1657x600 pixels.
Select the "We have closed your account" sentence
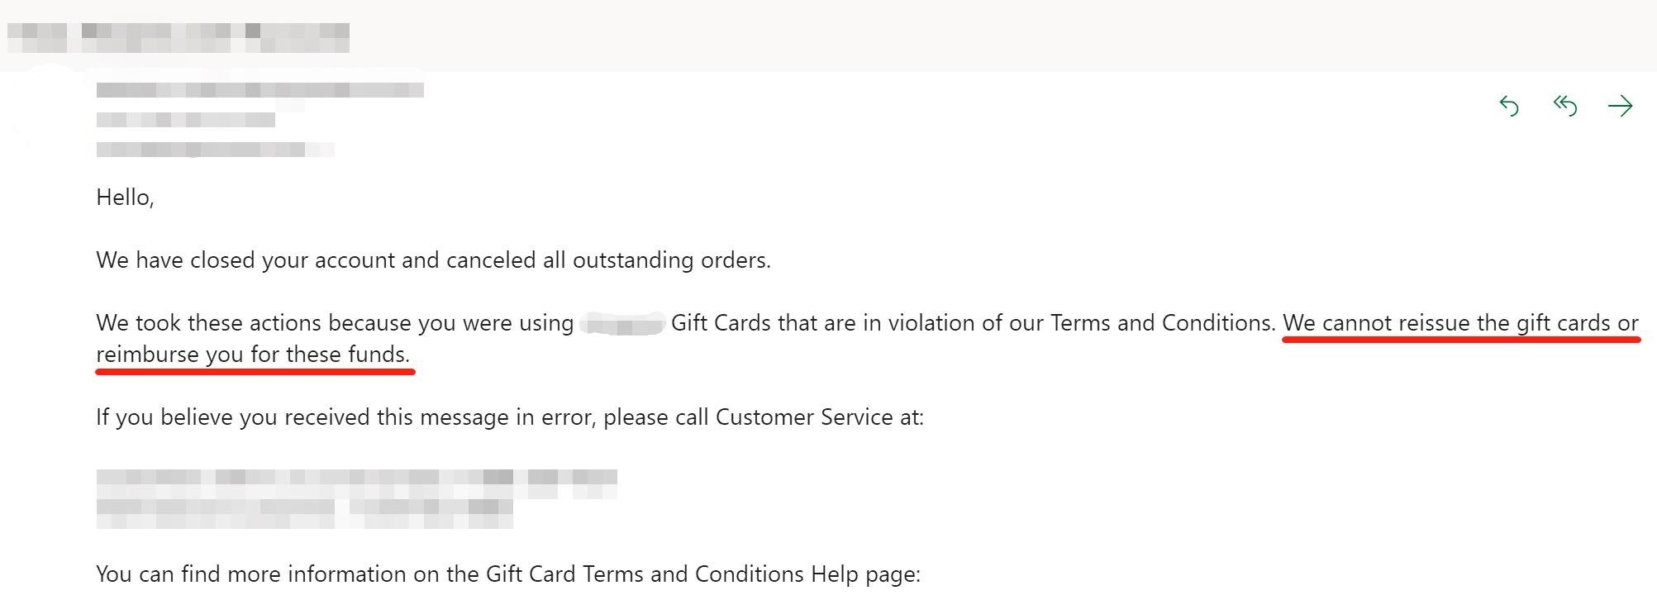[x=433, y=260]
